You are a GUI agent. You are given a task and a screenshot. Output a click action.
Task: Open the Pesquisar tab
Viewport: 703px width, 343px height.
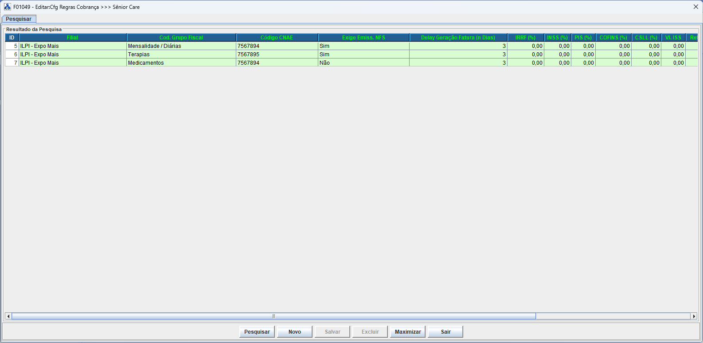point(19,19)
